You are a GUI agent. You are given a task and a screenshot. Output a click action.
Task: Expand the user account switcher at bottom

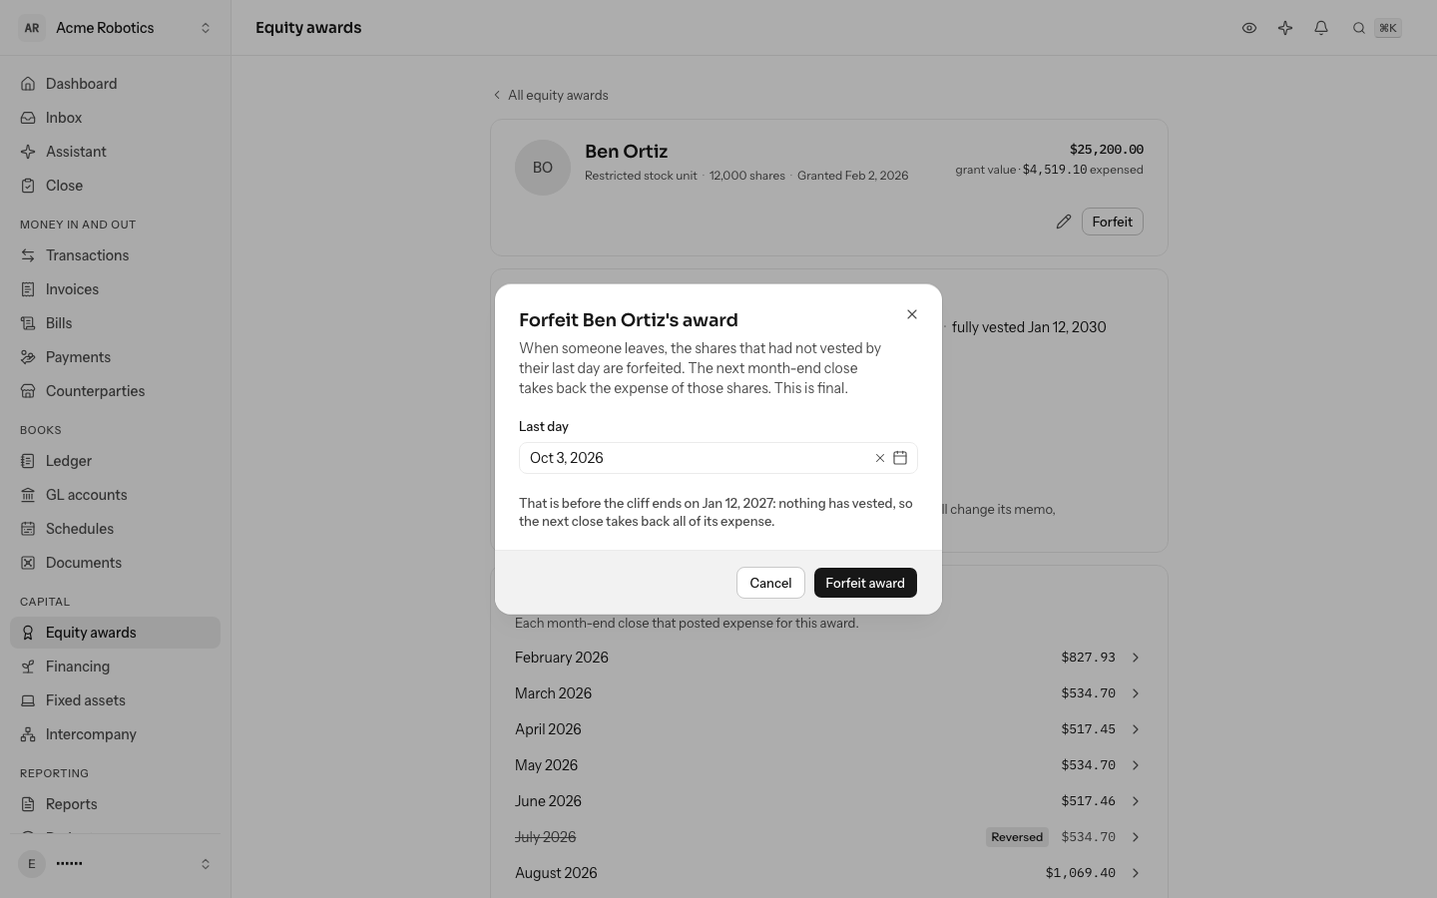click(x=116, y=864)
